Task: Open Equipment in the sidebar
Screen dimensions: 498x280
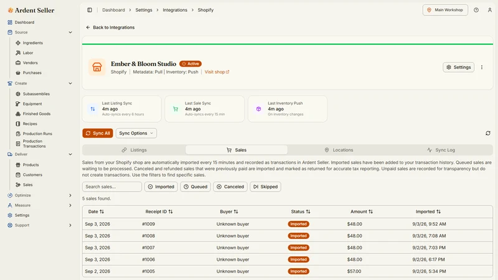Action: [x=32, y=104]
